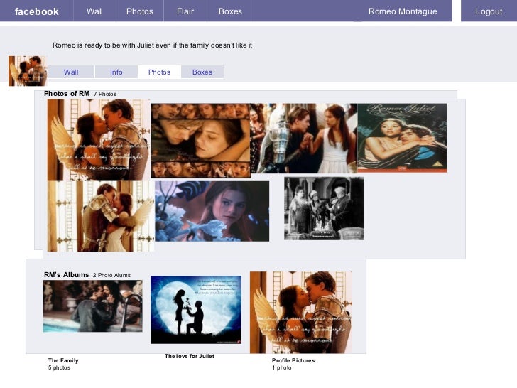Open Boxes in the top navigation bar
This screenshot has width=517, height=388.
pos(230,11)
